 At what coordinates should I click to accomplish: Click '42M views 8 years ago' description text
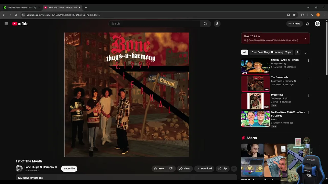coord(30,178)
